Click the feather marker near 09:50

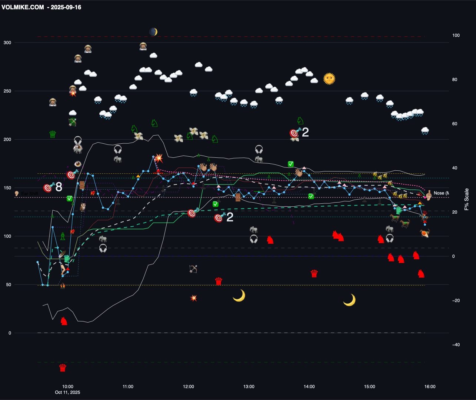pos(62,254)
